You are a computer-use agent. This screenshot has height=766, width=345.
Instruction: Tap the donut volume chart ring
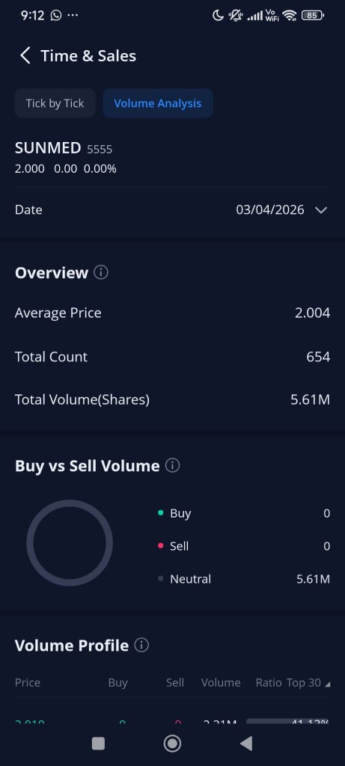pyautogui.click(x=70, y=543)
